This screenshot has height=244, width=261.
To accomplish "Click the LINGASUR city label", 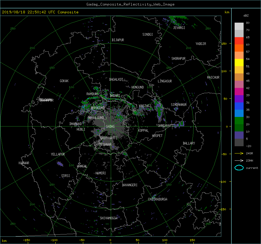I will 165,81.
